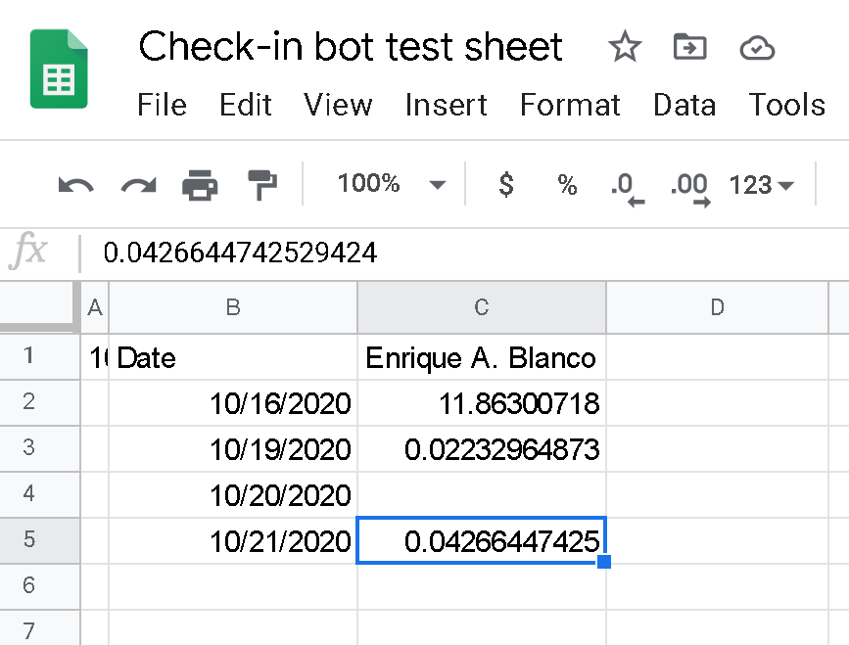This screenshot has height=645, width=849.
Task: Select cell with 10/20/2020
Action: (233, 495)
